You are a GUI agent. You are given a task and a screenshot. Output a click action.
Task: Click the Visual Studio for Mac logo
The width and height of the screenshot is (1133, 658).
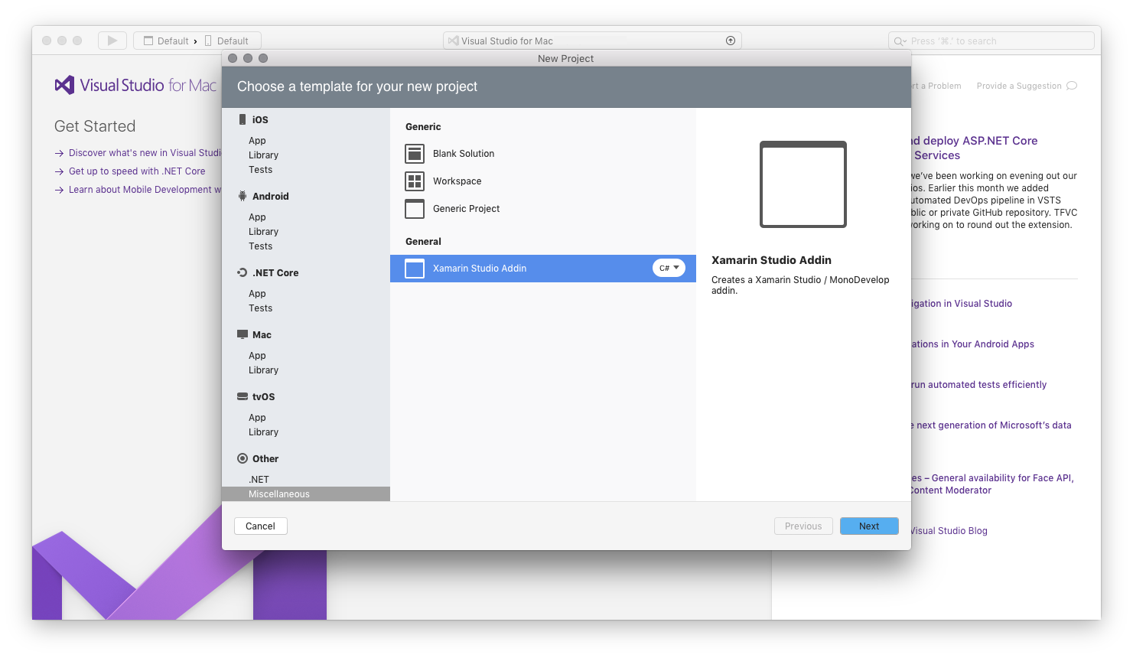coord(135,85)
